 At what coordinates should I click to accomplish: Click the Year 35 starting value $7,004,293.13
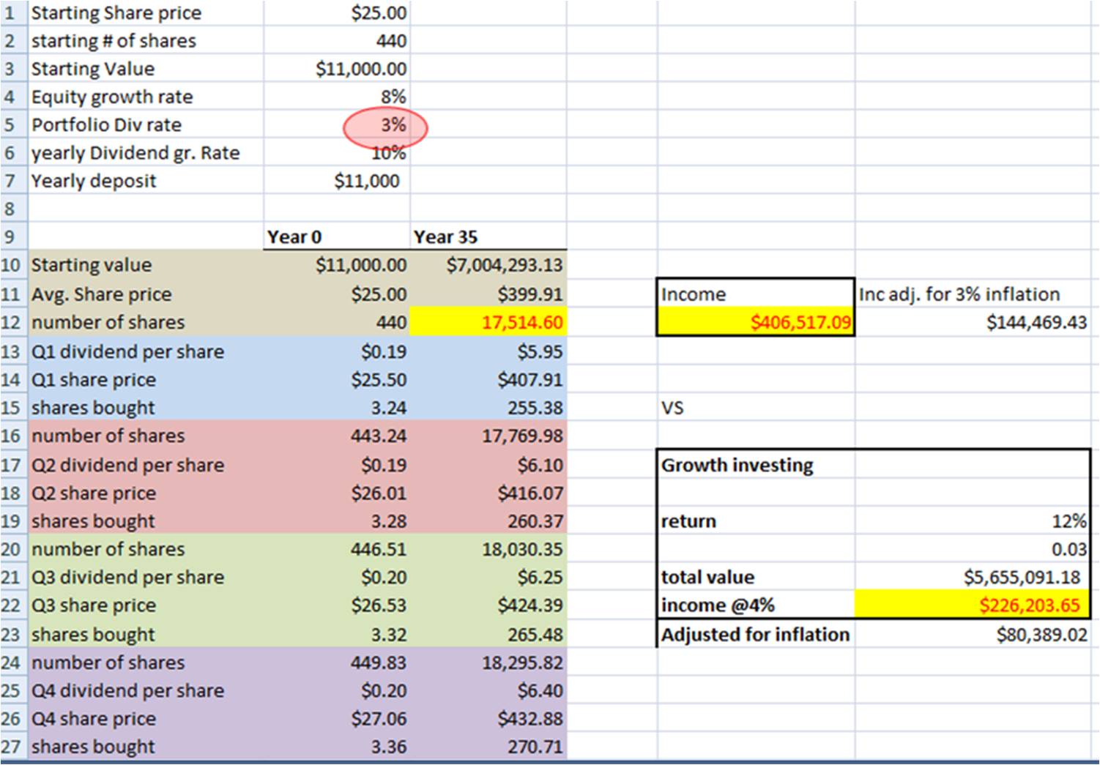point(488,265)
